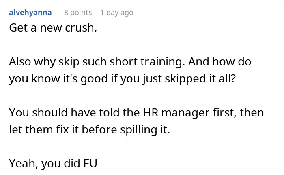
Task: Click the word 'spilling' in the comment
Action: (x=139, y=130)
